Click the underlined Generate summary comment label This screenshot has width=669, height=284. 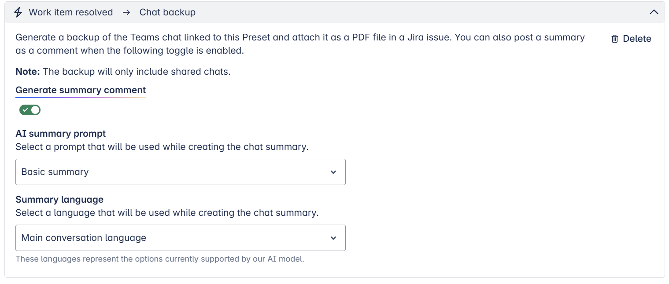tap(81, 90)
